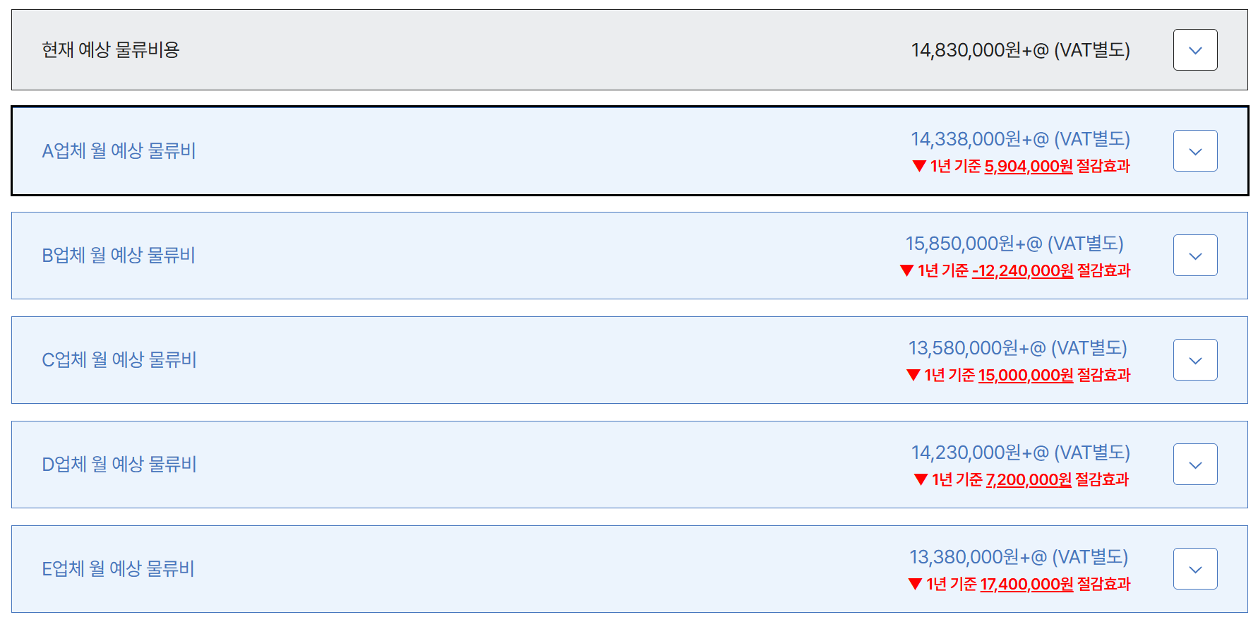
Task: Expand the 현재 예상 물류비용 chevron
Action: [x=1195, y=50]
